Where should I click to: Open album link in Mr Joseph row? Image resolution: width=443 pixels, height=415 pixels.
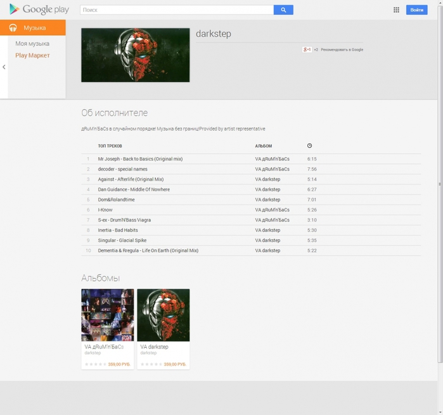[272, 159]
